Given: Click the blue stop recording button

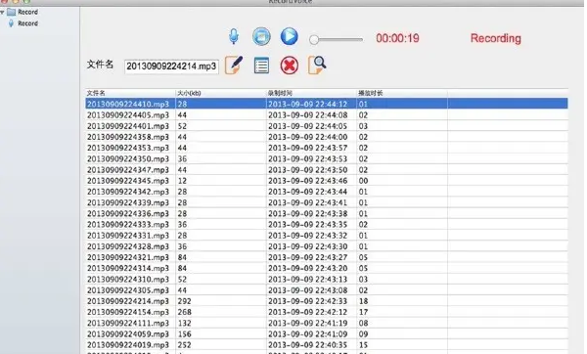Looking at the screenshot, I should [x=261, y=36].
